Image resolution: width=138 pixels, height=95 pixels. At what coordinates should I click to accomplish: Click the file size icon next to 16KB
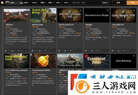pyautogui.click(x=6, y=51)
